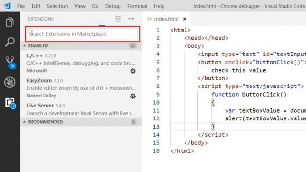Image resolution: width=306 pixels, height=172 pixels.
Task: Open the Explorer view in activity bar
Action: click(x=10, y=22)
